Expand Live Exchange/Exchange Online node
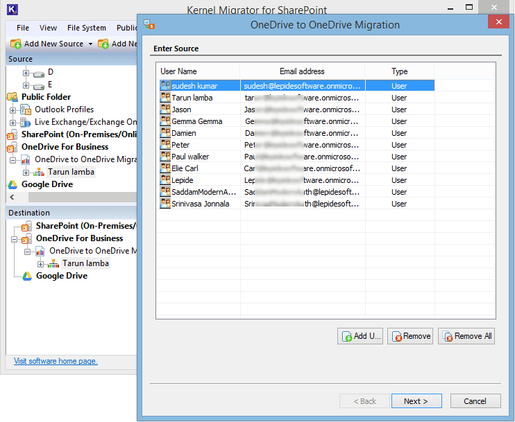The width and height of the screenshot is (515, 422). 12,123
